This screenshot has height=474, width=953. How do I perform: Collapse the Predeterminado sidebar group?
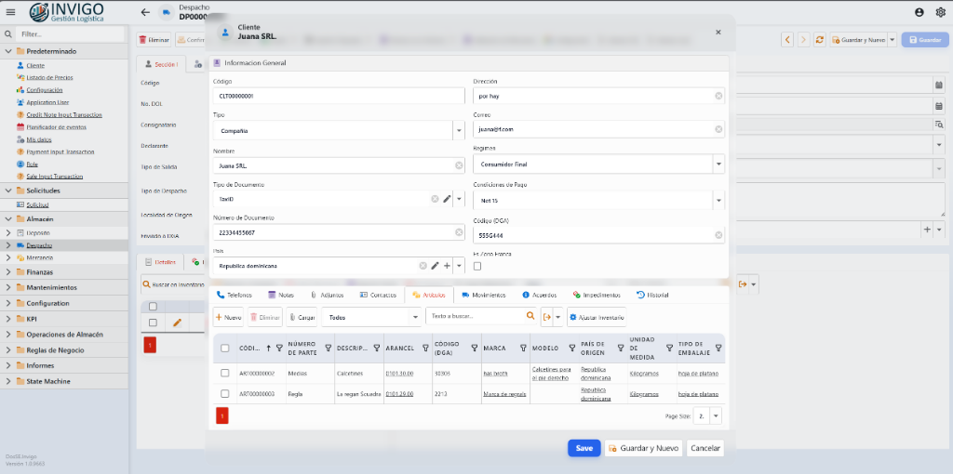click(8, 51)
